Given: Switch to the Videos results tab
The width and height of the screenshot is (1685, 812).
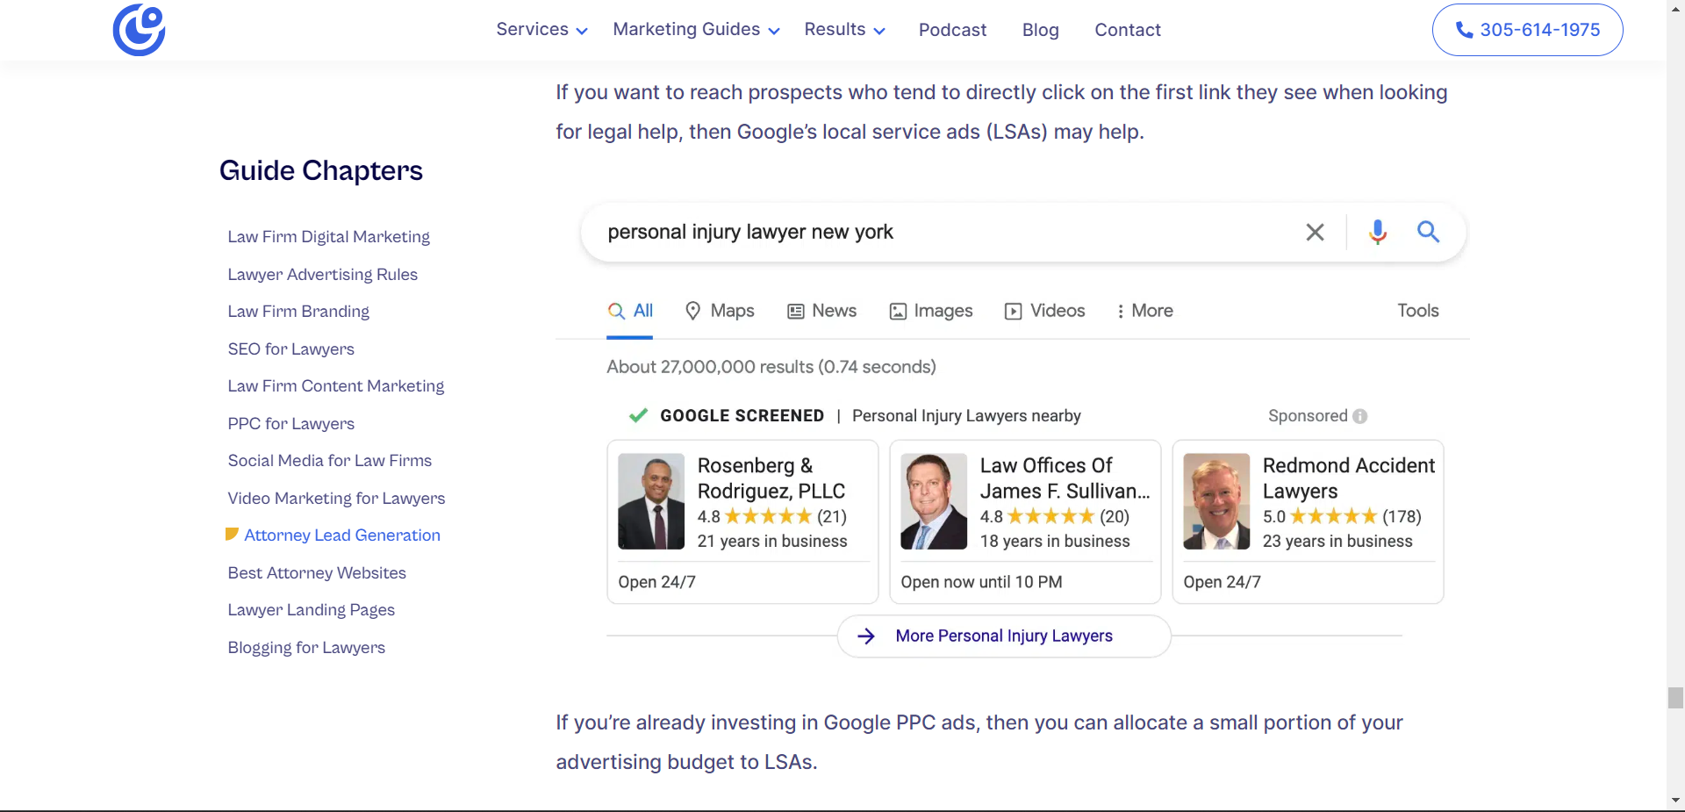Looking at the screenshot, I should 1044,311.
